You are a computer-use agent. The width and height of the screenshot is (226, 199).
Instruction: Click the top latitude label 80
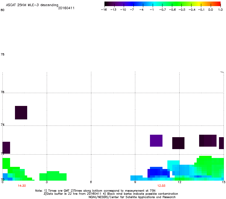2,10
